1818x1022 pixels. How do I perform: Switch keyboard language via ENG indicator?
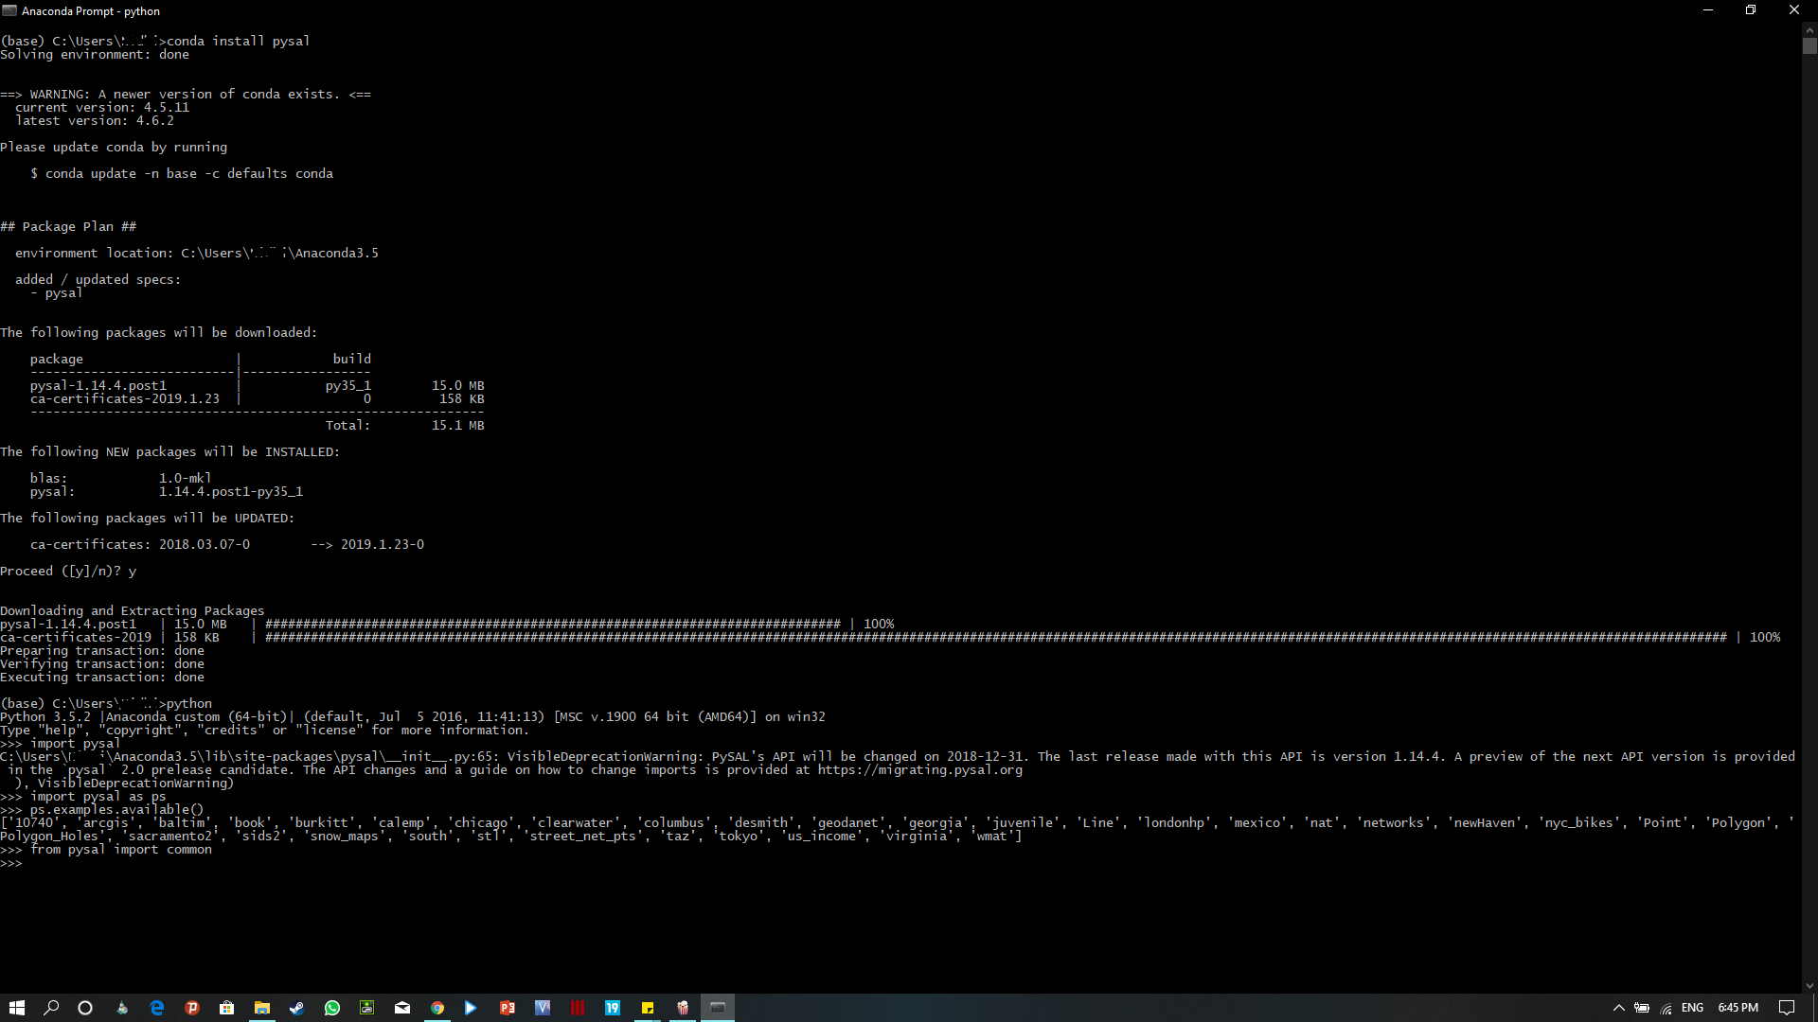pyautogui.click(x=1693, y=1008)
